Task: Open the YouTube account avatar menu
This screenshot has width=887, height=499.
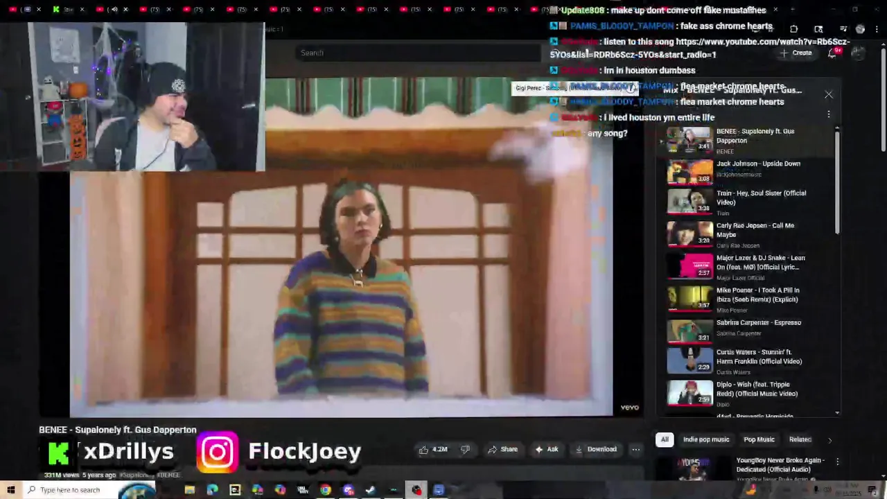Action: [x=858, y=53]
